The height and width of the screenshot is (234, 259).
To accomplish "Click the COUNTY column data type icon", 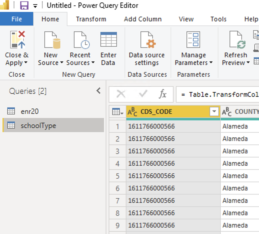I will coord(227,112).
